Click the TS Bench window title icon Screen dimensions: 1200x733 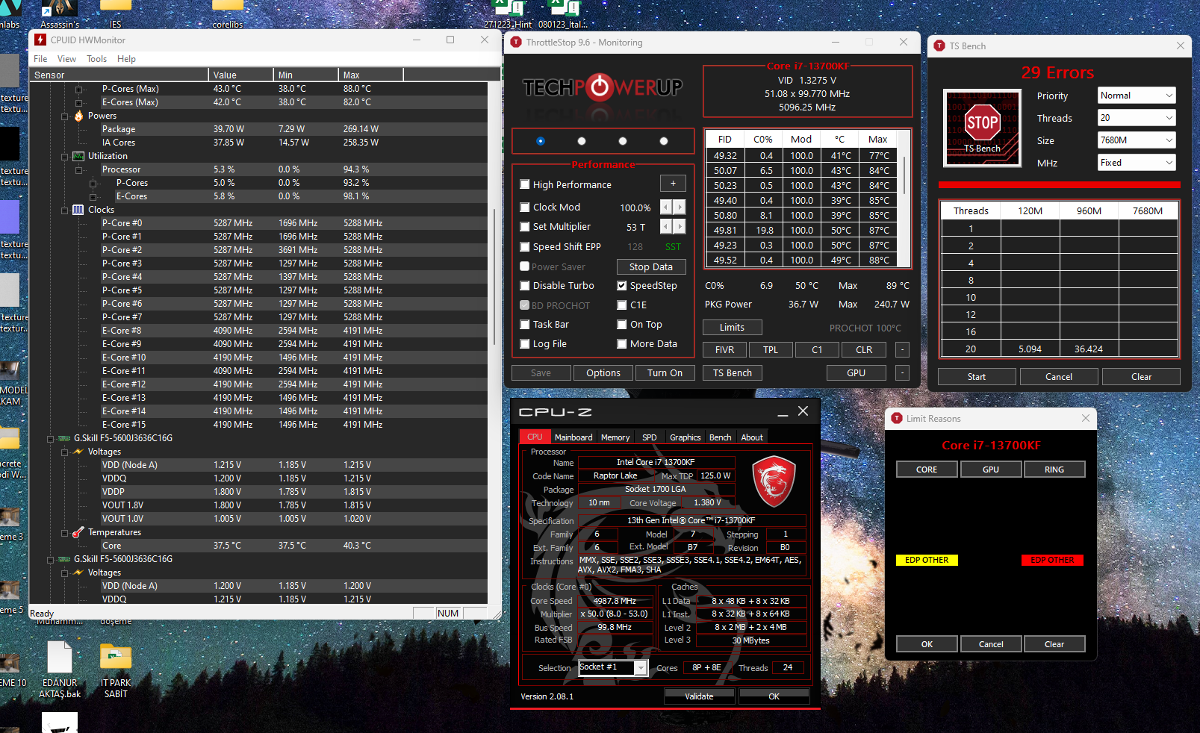939,46
